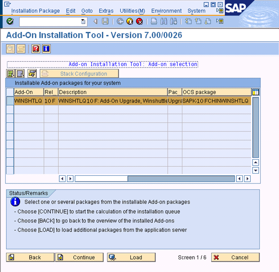The width and height of the screenshot is (279, 272).
Task: Click the 10F release cell
Action: (x=51, y=101)
